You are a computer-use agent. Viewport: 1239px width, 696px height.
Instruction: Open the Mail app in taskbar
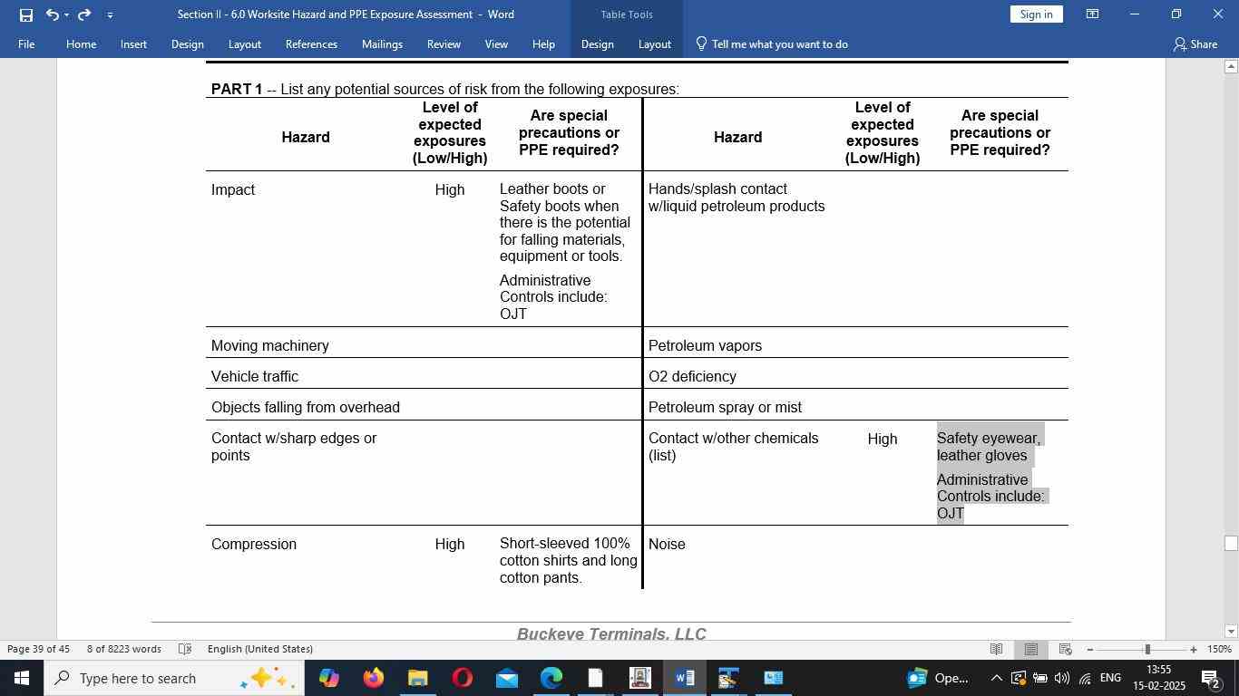pos(506,678)
